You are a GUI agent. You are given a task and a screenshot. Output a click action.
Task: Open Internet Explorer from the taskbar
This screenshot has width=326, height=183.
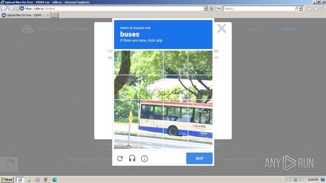click(x=20, y=180)
